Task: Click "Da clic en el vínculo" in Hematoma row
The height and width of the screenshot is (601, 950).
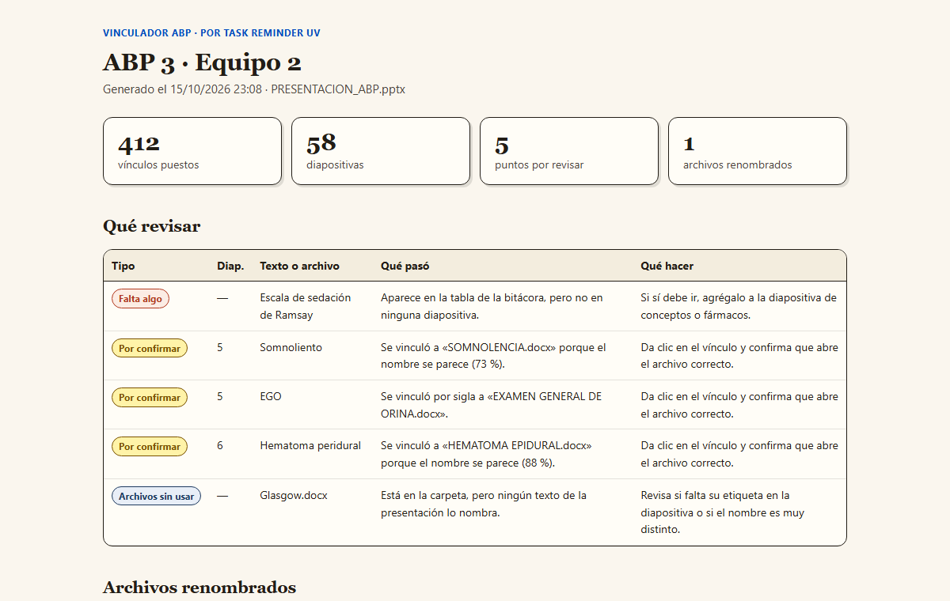Action: pos(739,454)
